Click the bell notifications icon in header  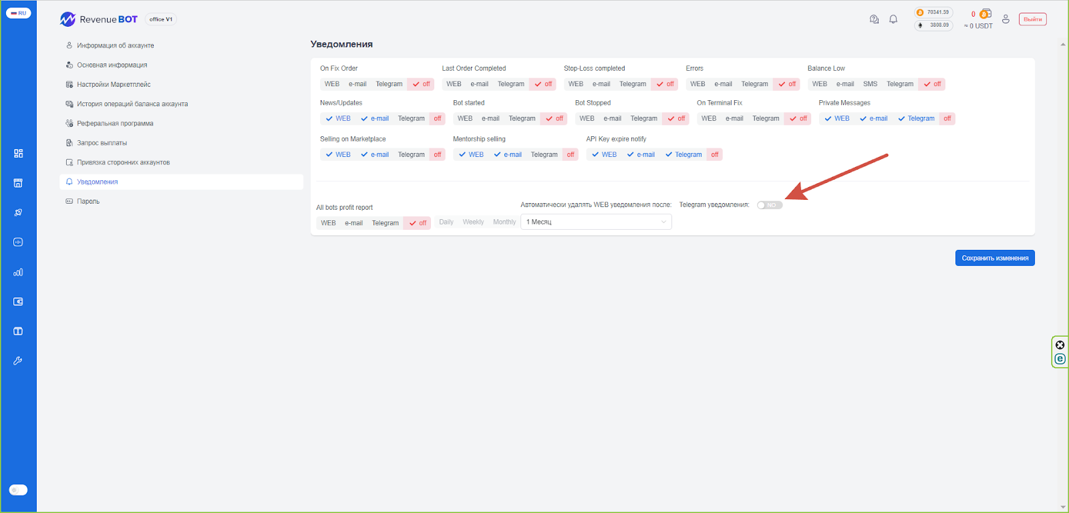pos(893,19)
